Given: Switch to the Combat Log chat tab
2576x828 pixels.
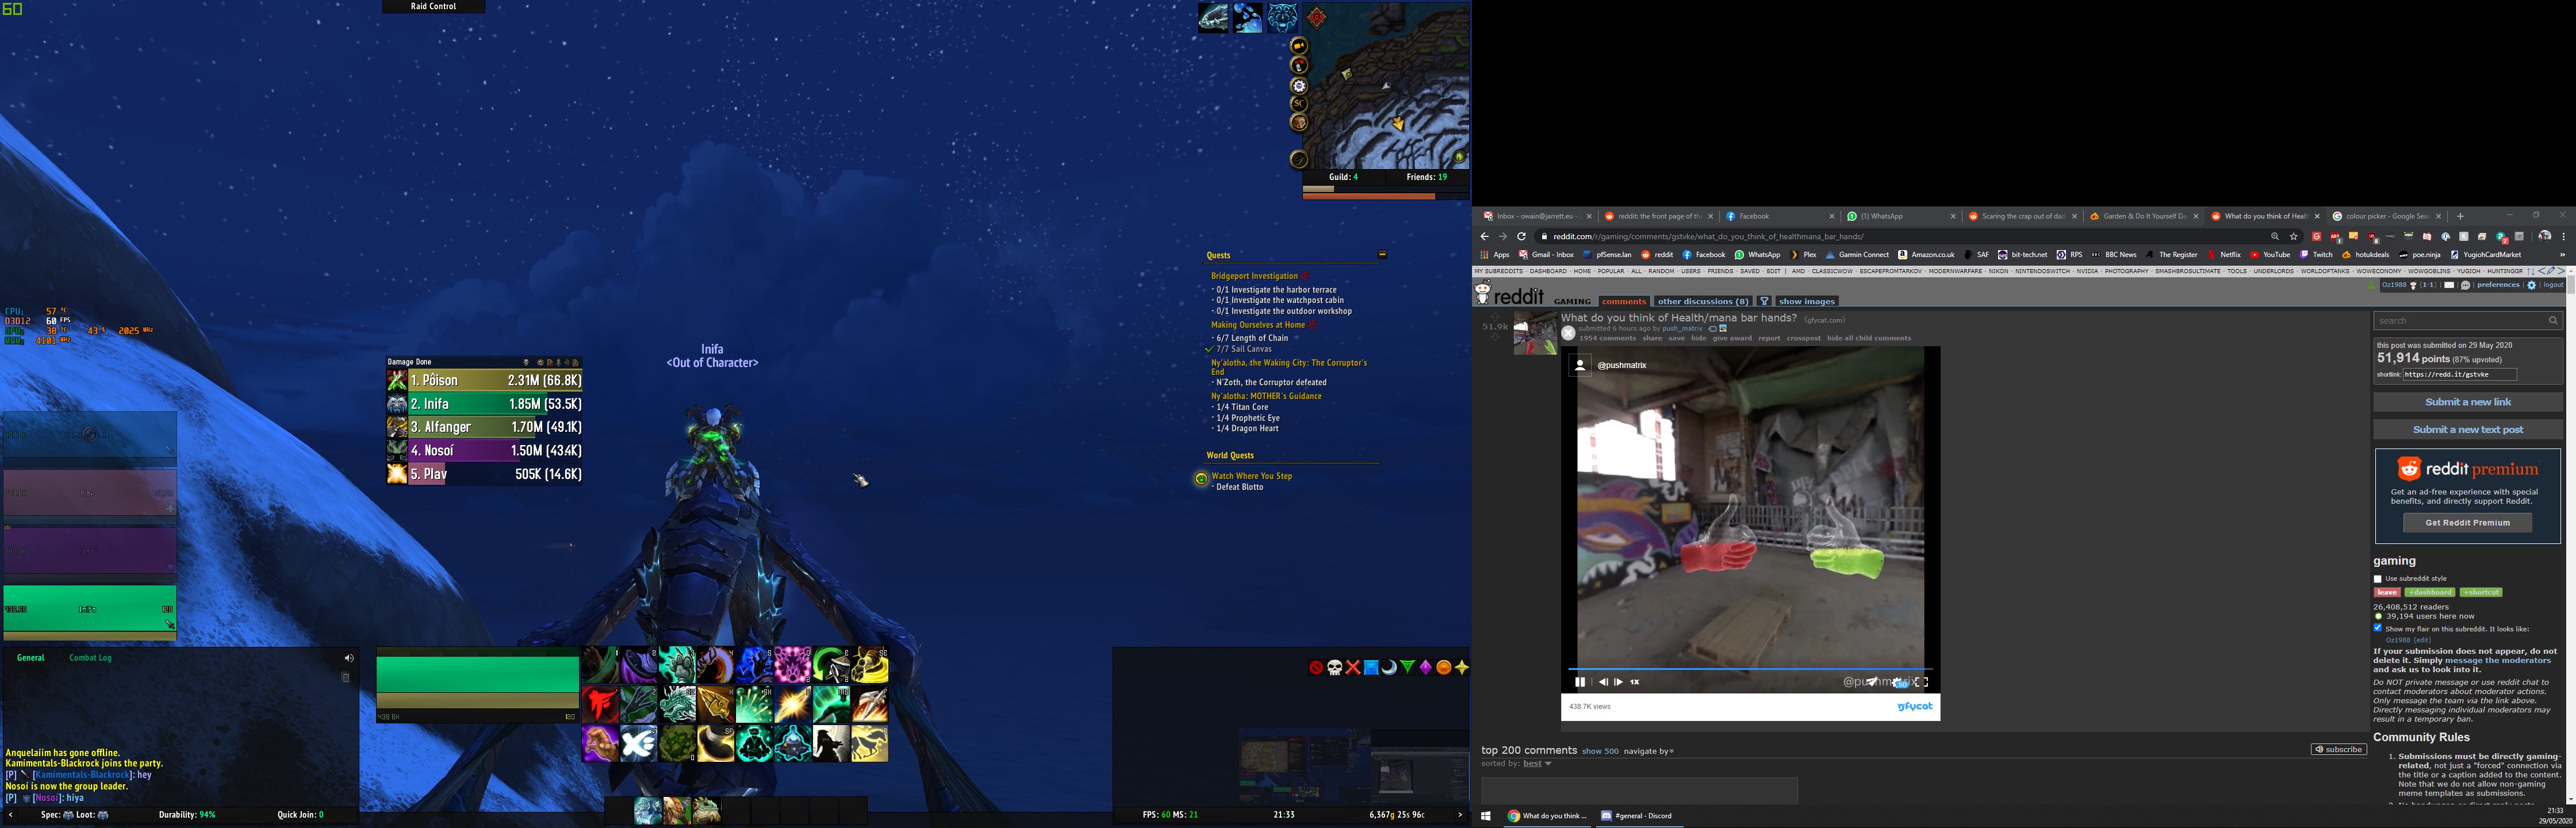Looking at the screenshot, I should (x=90, y=658).
